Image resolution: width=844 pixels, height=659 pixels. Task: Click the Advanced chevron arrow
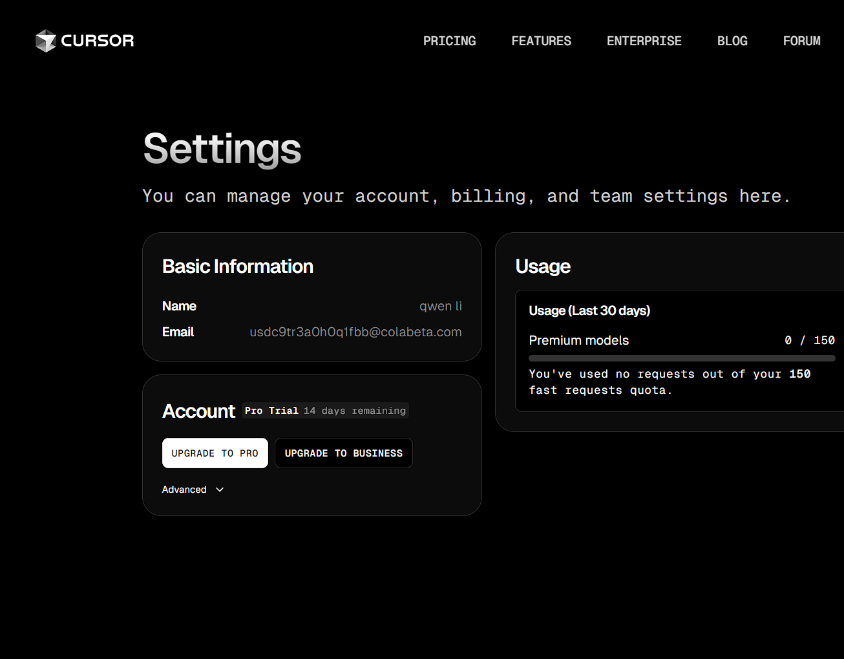(220, 490)
